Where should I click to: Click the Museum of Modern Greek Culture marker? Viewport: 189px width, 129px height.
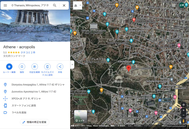[126, 29]
